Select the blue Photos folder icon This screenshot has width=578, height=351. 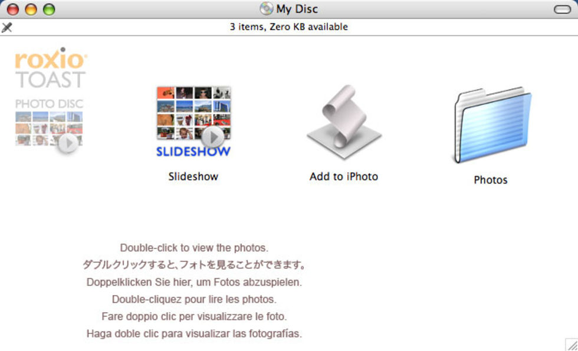(x=492, y=125)
